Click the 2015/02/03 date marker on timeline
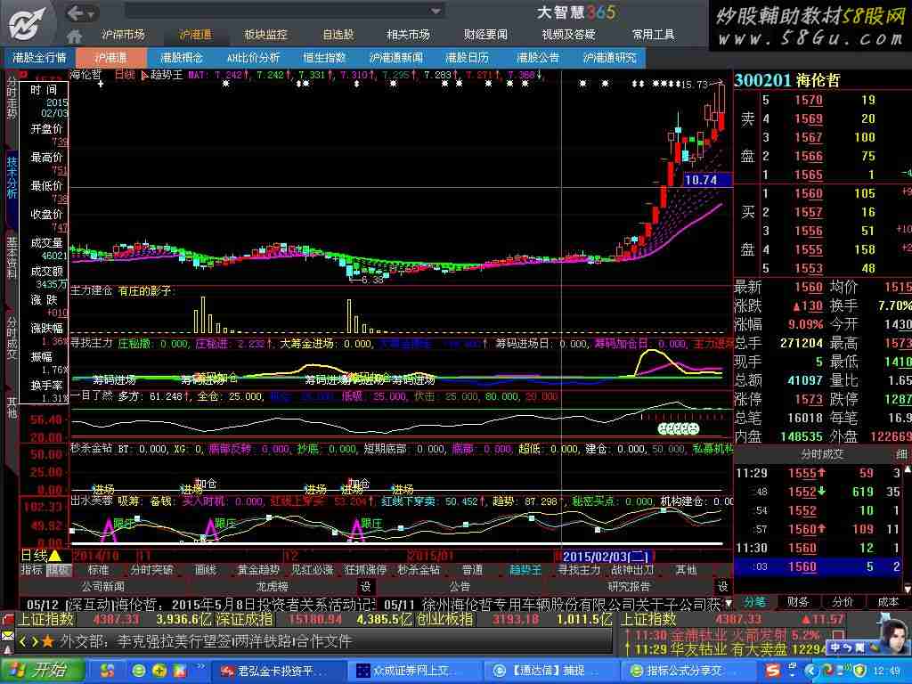This screenshot has height=684, width=912. point(603,556)
